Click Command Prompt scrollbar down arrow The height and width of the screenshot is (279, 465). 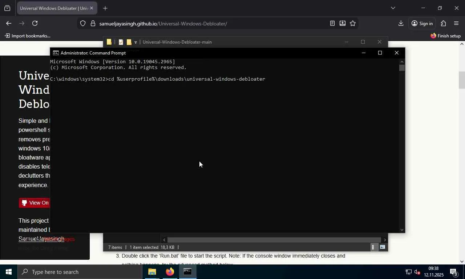point(402,230)
